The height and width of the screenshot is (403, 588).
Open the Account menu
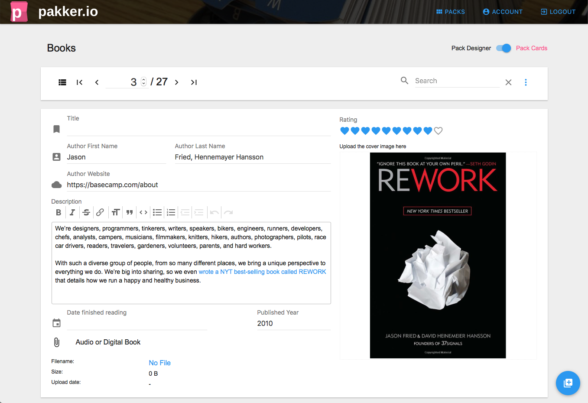[x=503, y=12]
